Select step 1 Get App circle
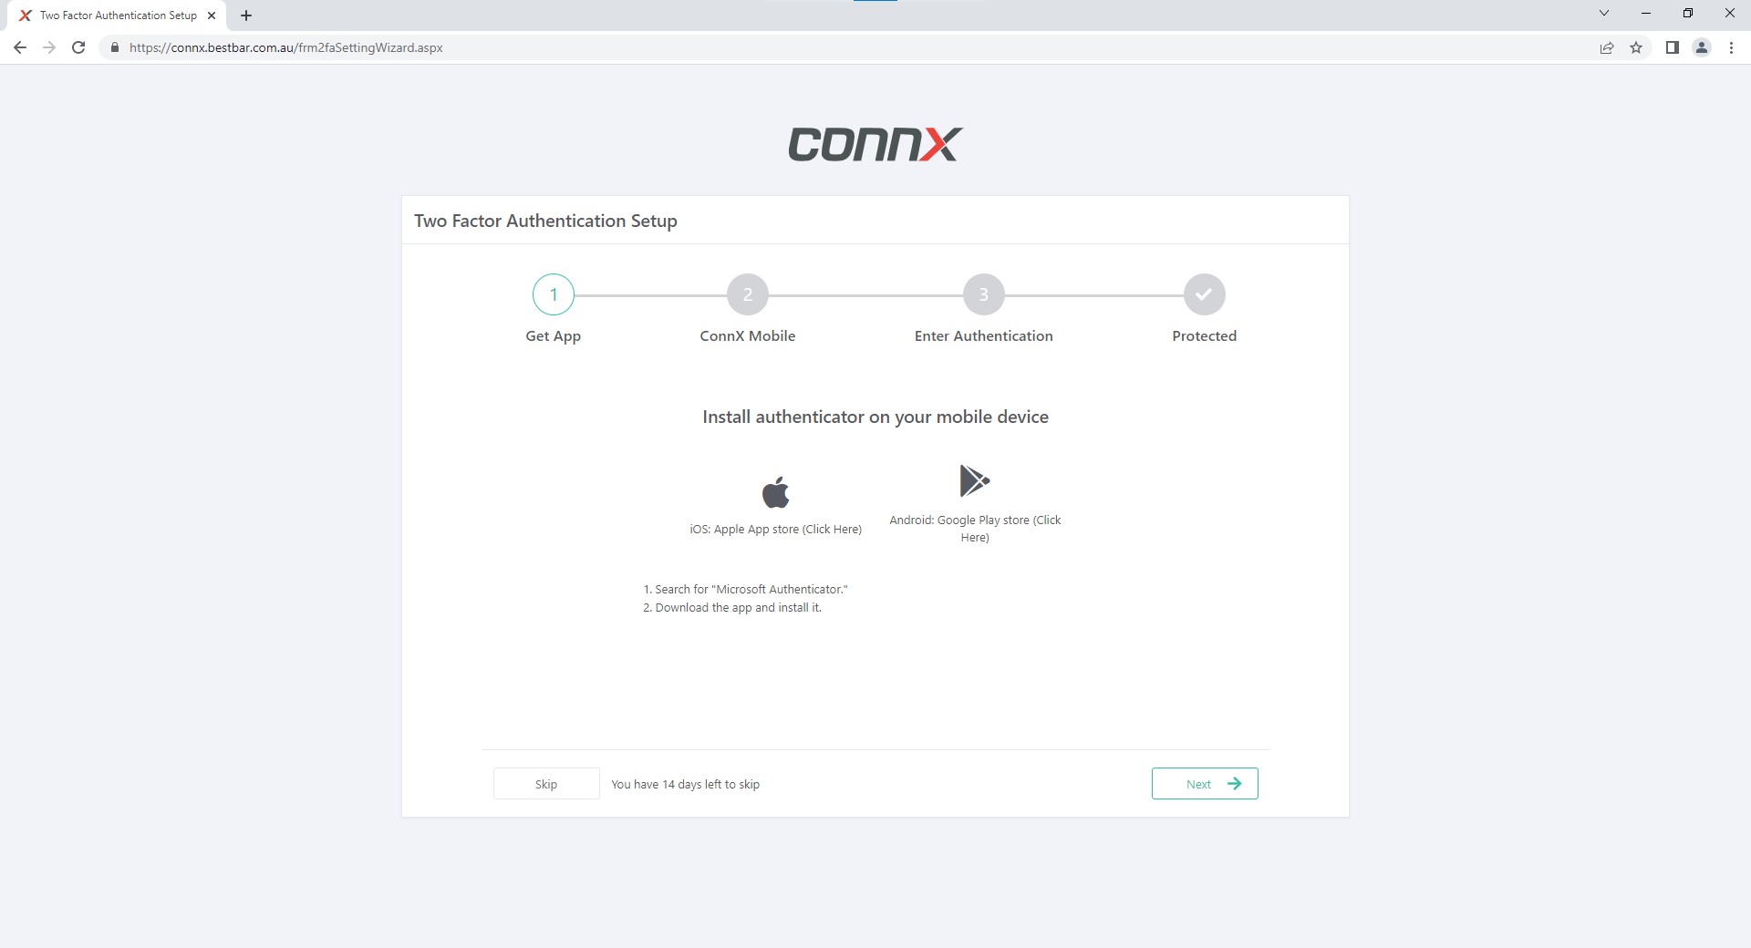 coord(554,294)
